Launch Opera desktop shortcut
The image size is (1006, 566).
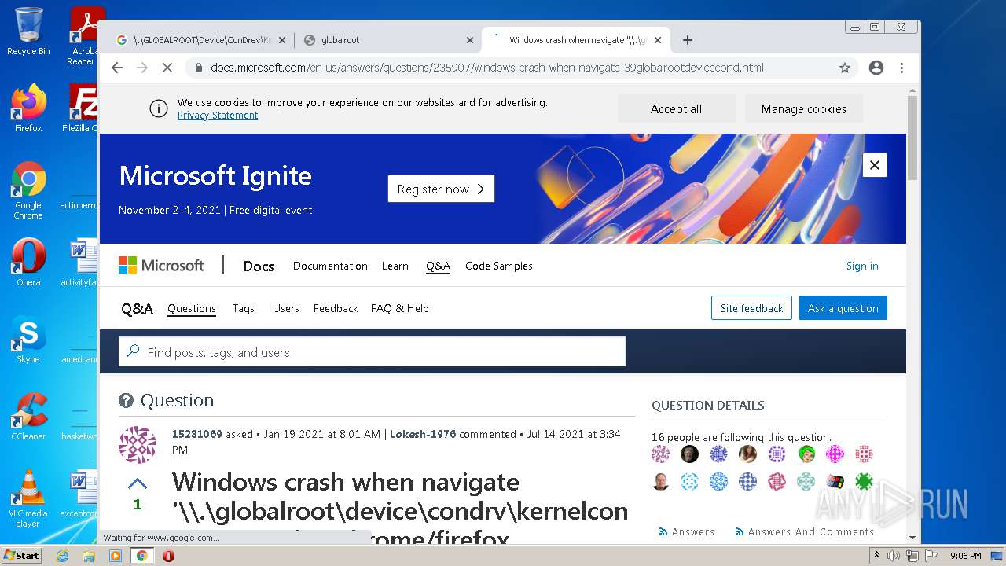[28, 263]
